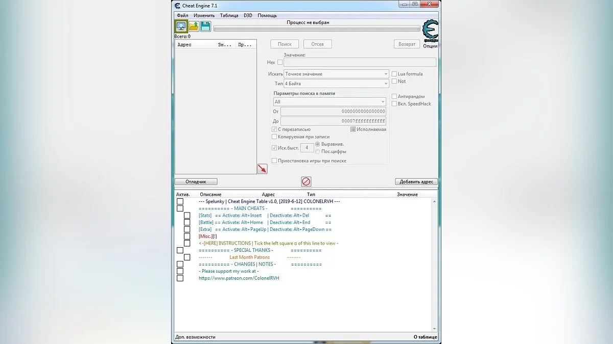This screenshot has width=613, height=344.
Task: Open the All memory region dropdown
Action: click(x=329, y=101)
